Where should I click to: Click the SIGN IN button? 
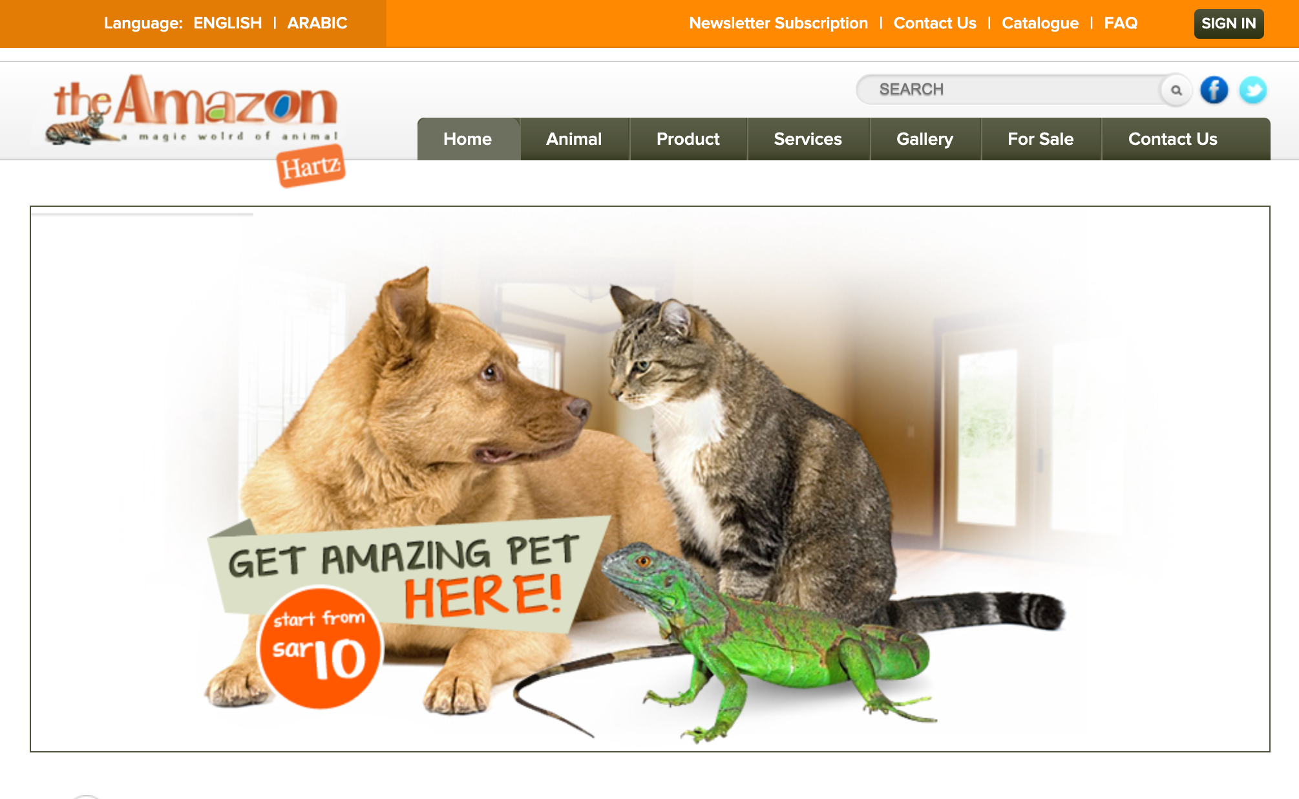pos(1229,24)
